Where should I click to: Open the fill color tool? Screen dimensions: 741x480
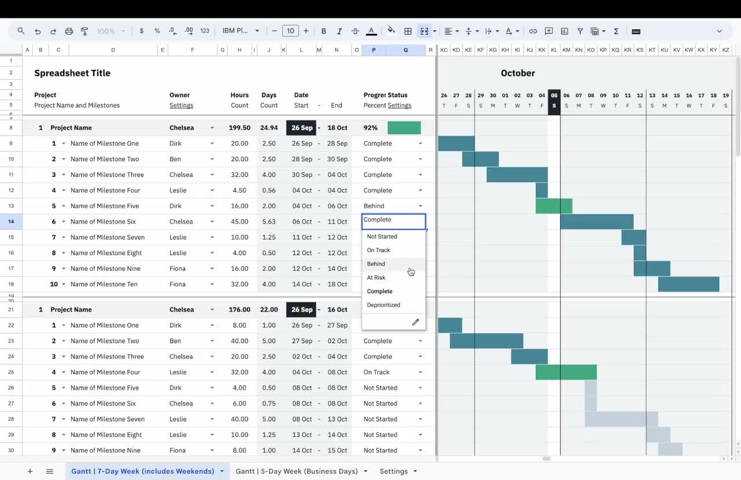point(391,31)
